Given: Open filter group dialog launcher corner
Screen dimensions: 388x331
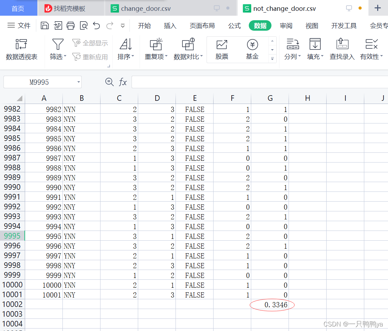Looking at the screenshot, I should click(x=109, y=66).
